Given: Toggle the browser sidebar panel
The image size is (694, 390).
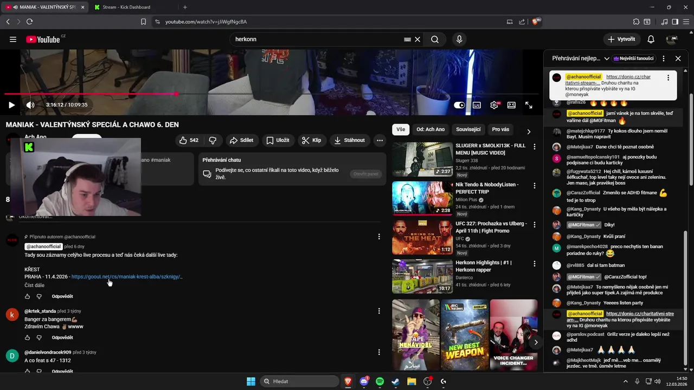Looking at the screenshot, I should tap(675, 22).
